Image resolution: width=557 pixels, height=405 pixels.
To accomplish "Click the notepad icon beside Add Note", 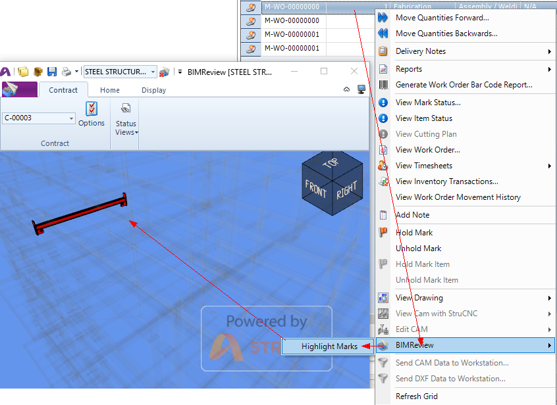I will [383, 215].
